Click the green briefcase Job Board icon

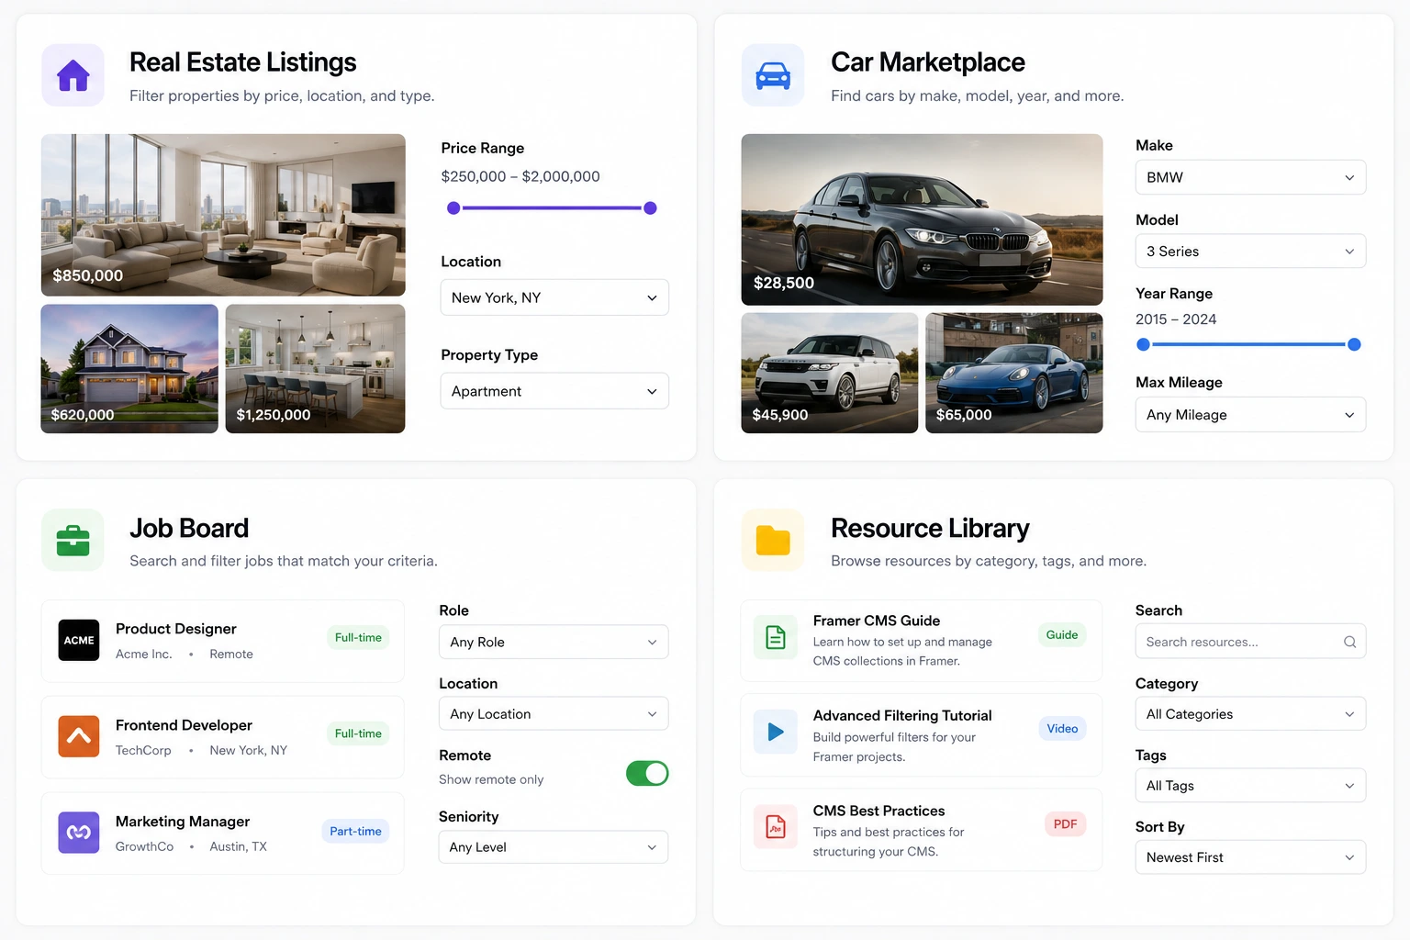73,541
